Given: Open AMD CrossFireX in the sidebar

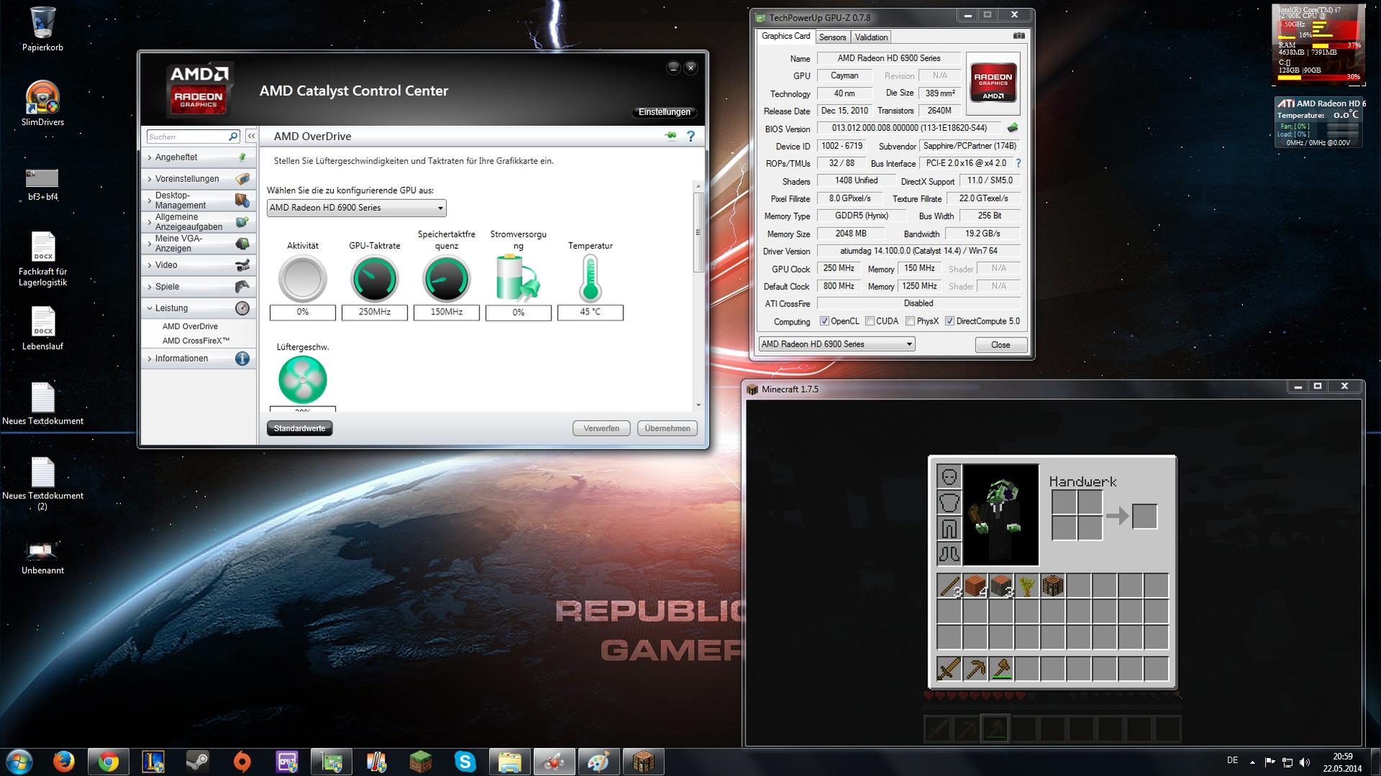Looking at the screenshot, I should pos(196,341).
